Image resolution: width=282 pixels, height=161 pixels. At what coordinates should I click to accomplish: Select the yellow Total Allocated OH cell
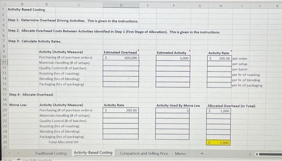(x=218, y=143)
